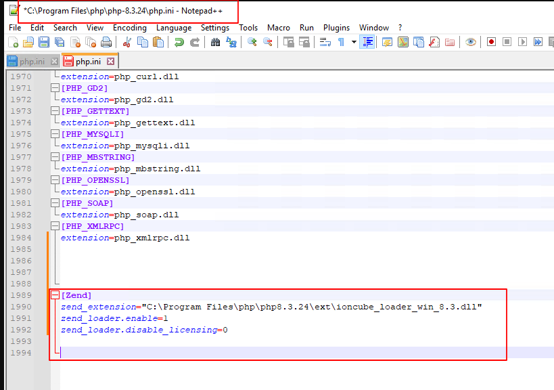The width and height of the screenshot is (554, 390).
Task: Place cursor on empty line 1994
Action: 203,353
